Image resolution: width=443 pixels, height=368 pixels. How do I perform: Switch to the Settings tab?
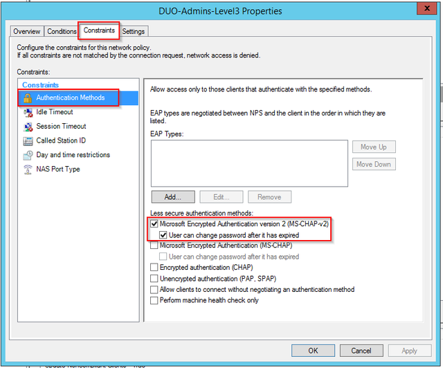click(134, 31)
